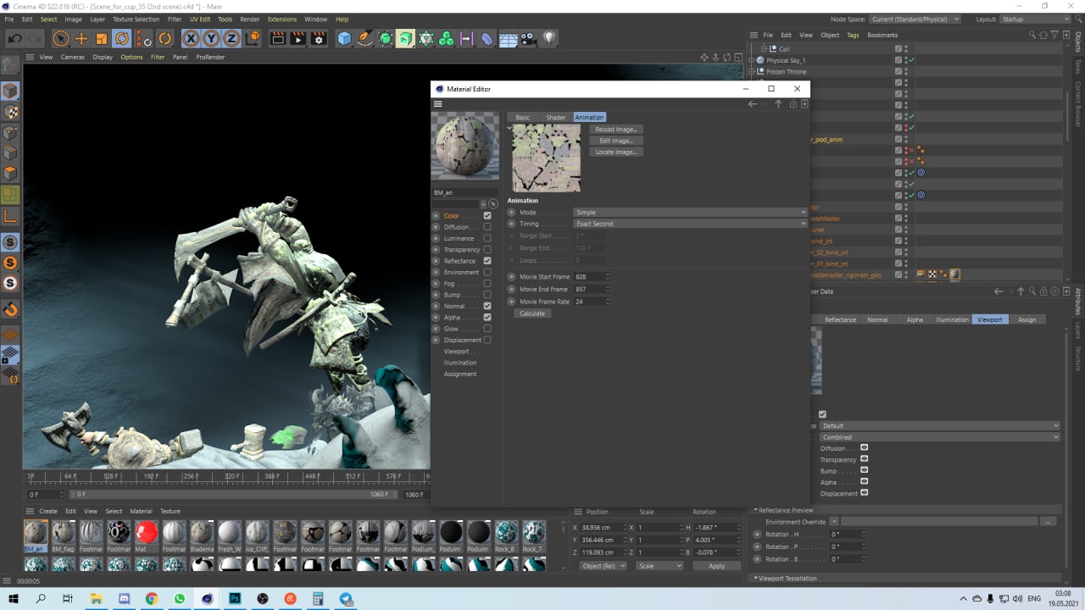Screen dimensions: 1085x610
Task: Open the Material Editor hamburger menu
Action: pyautogui.click(x=438, y=103)
